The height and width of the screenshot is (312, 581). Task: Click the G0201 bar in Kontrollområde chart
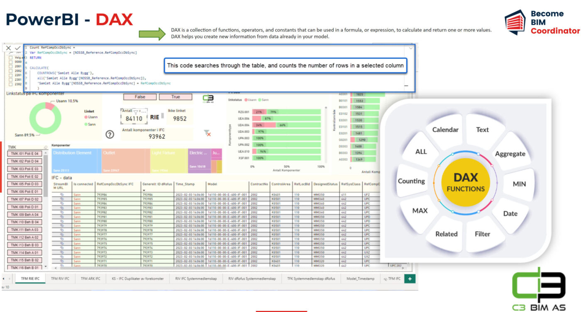click(363, 140)
